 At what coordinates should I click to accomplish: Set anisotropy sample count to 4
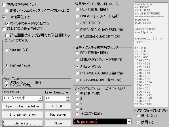(77, 104)
